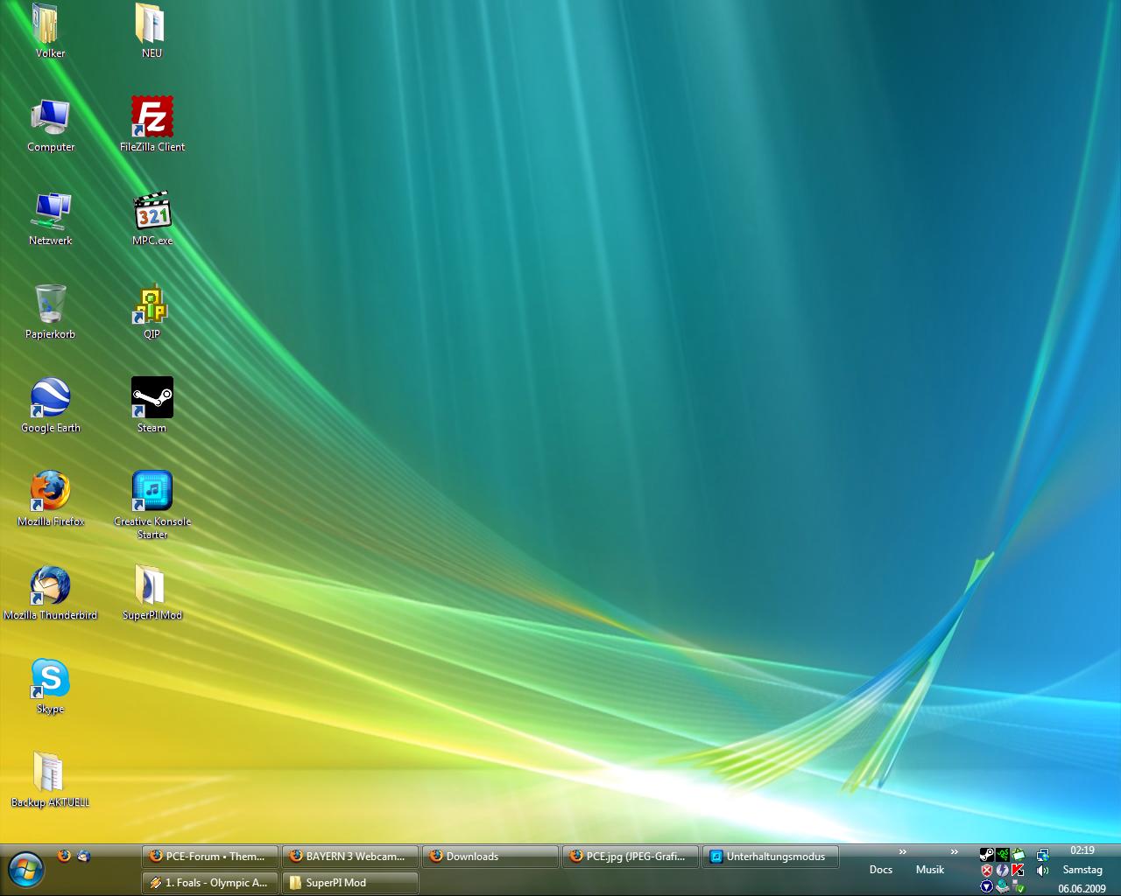Launch Steam from the desktop icon
The height and width of the screenshot is (896, 1121).
[x=152, y=398]
